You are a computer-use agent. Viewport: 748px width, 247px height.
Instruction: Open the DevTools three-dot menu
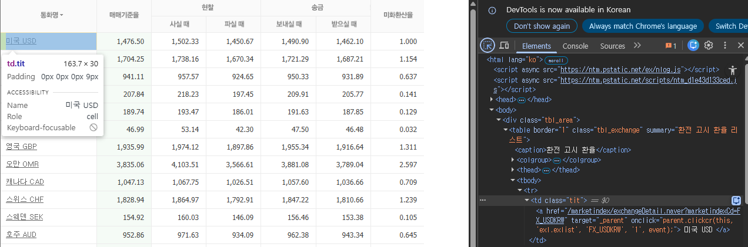724,45
